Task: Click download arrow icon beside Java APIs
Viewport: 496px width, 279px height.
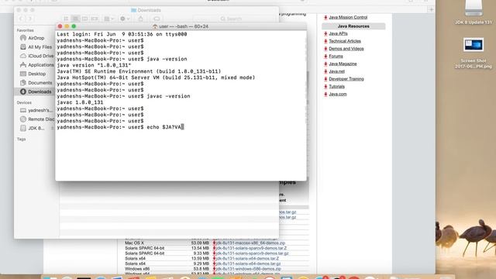Action: coord(325,33)
